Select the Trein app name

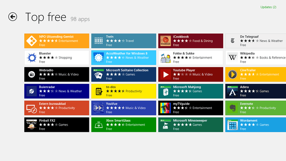coord(109,37)
